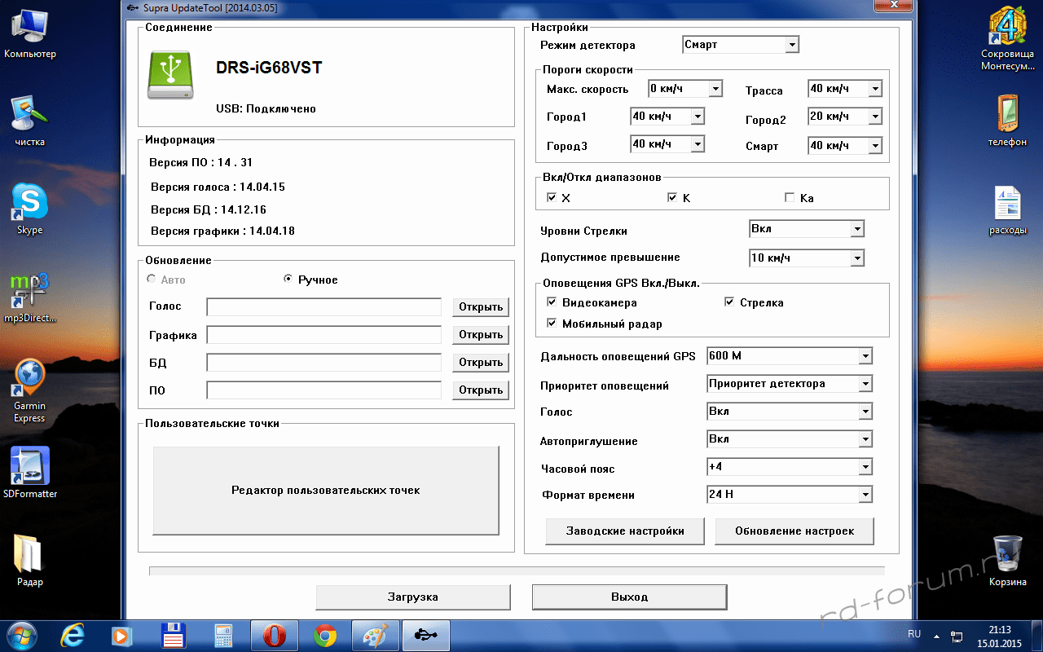Screen dimensions: 1043x652
Task: Uncheck the Видеокамера GPS alert
Action: (x=552, y=302)
